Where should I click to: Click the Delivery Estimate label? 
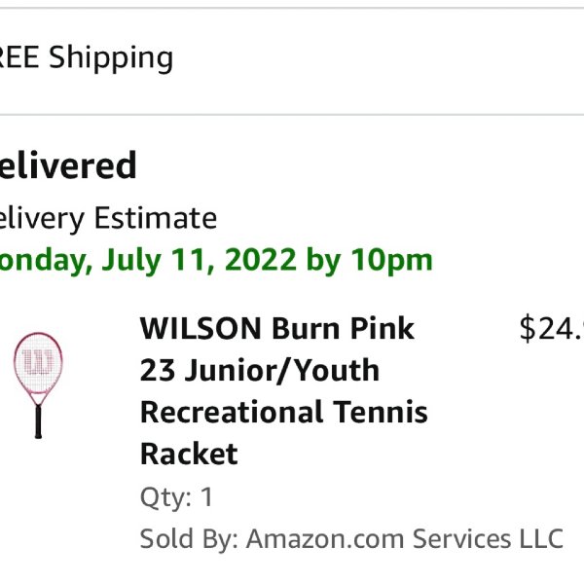[x=108, y=218]
